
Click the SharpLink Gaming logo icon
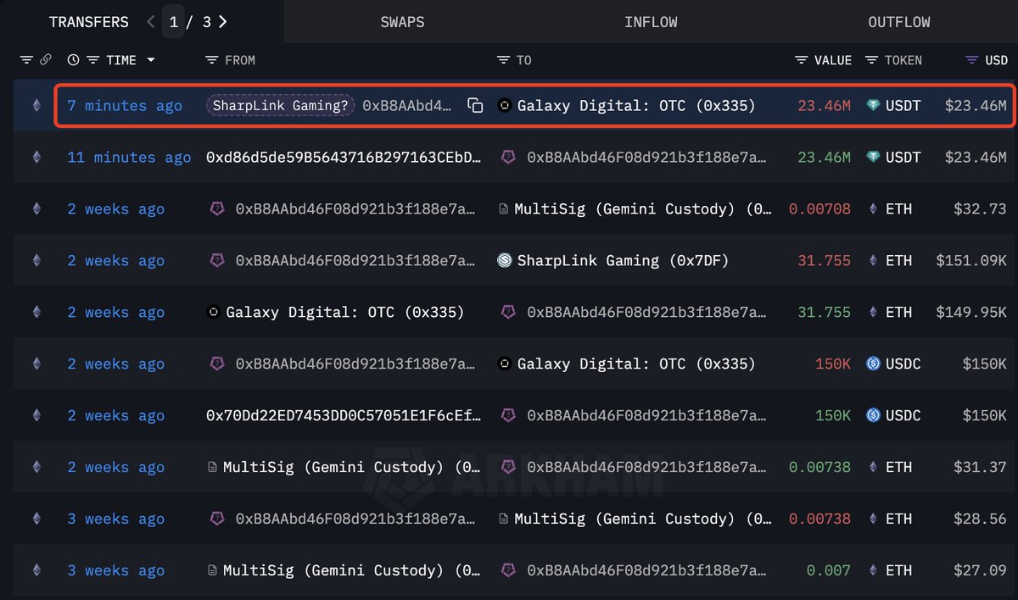[x=504, y=261]
